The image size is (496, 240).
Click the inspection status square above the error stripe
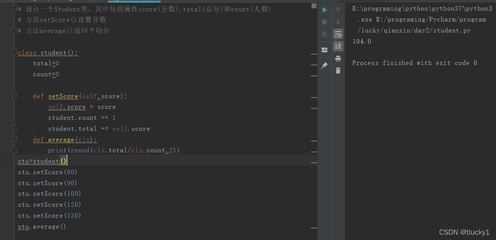point(314,6)
